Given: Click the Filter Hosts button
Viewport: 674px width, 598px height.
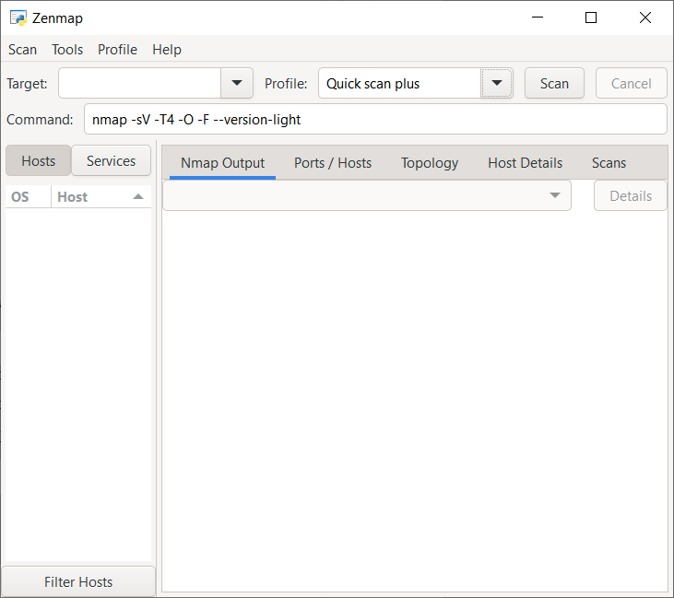Looking at the screenshot, I should pyautogui.click(x=78, y=581).
